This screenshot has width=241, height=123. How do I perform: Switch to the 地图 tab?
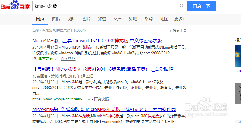click(164, 19)
